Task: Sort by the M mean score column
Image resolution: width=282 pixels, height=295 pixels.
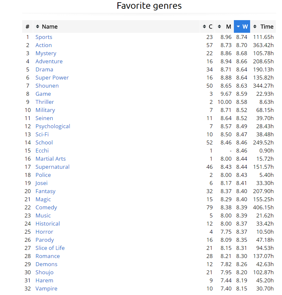Action: [x=225, y=27]
